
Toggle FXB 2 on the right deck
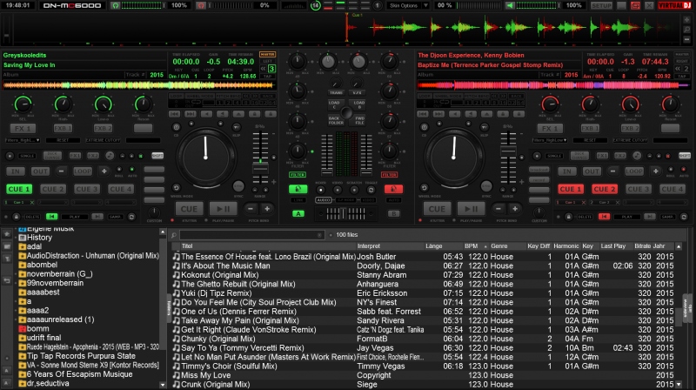point(630,128)
